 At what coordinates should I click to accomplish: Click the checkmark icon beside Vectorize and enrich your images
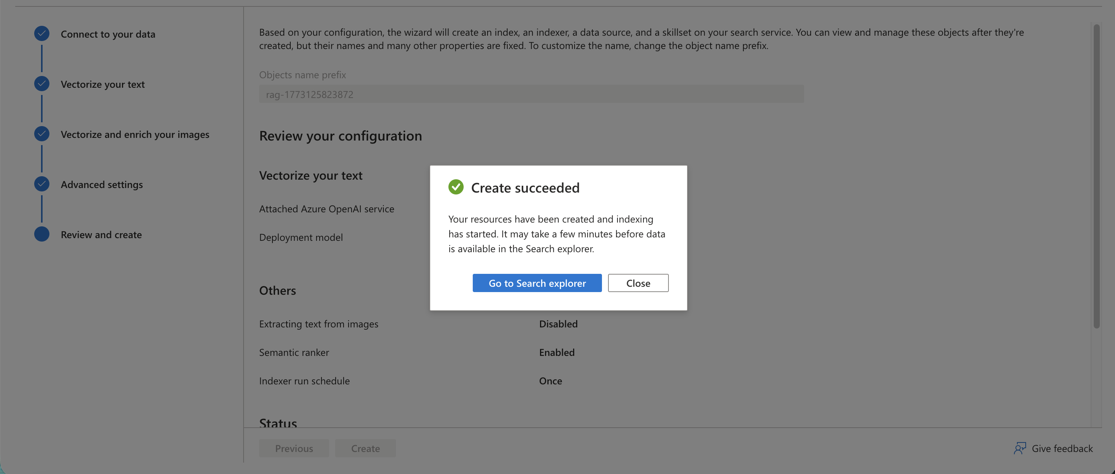41,133
